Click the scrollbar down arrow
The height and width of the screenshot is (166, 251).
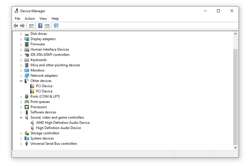point(235,148)
